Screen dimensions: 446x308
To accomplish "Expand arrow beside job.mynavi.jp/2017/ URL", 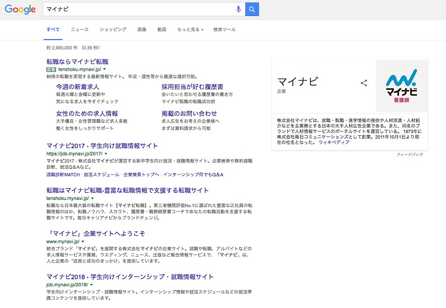I will pos(106,154).
